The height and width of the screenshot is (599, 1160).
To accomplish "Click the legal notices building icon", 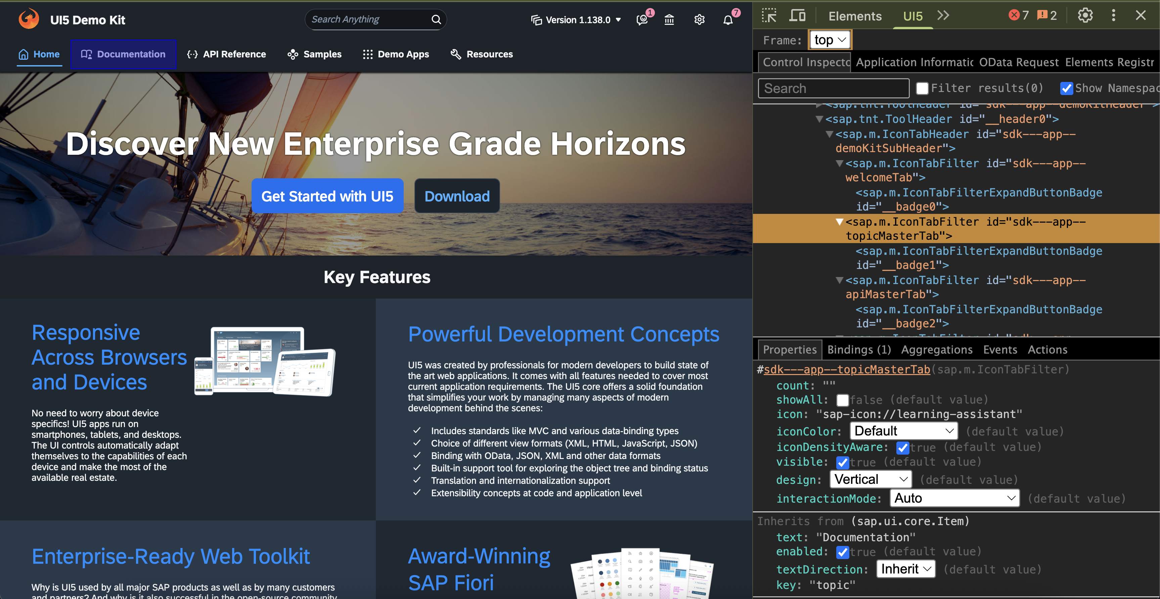I will pos(669,19).
